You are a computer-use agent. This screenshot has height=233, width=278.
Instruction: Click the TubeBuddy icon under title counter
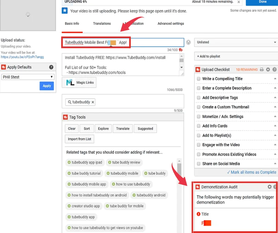pyautogui.click(x=181, y=50)
